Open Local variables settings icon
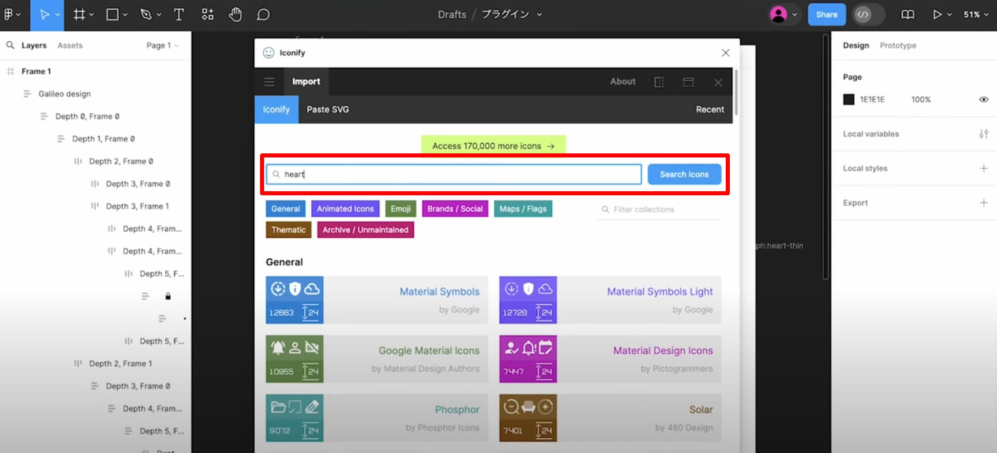This screenshot has height=453, width=997. 983,134
